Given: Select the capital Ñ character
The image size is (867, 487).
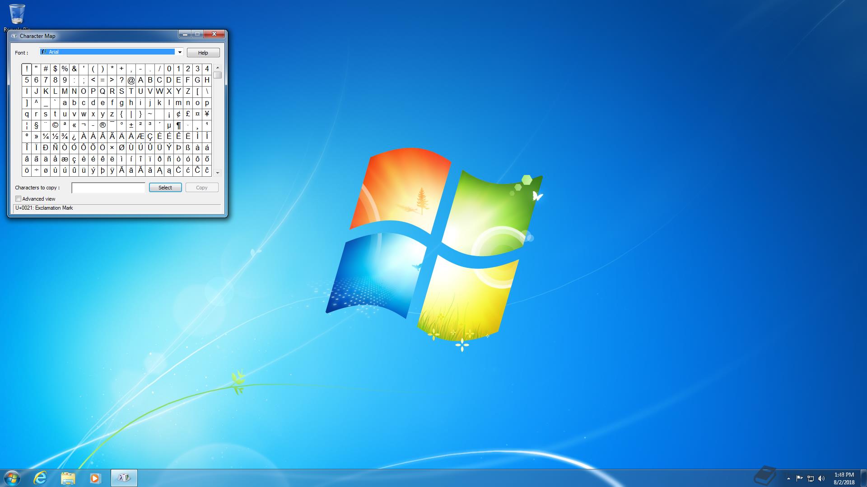Looking at the screenshot, I should point(55,148).
